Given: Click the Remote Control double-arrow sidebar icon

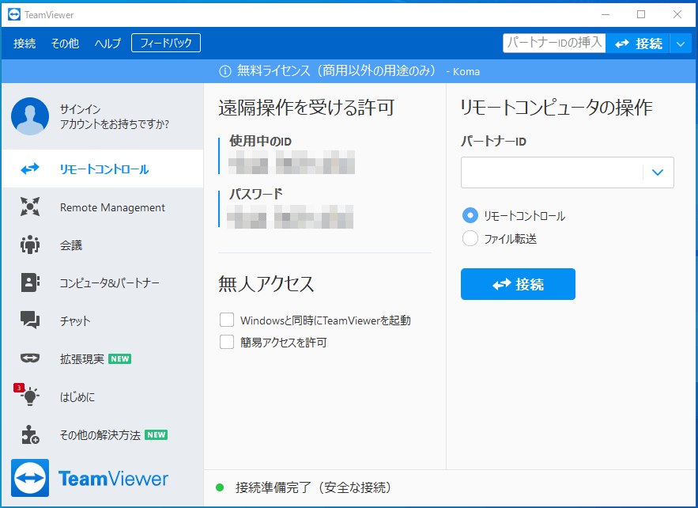Looking at the screenshot, I should click(x=30, y=169).
